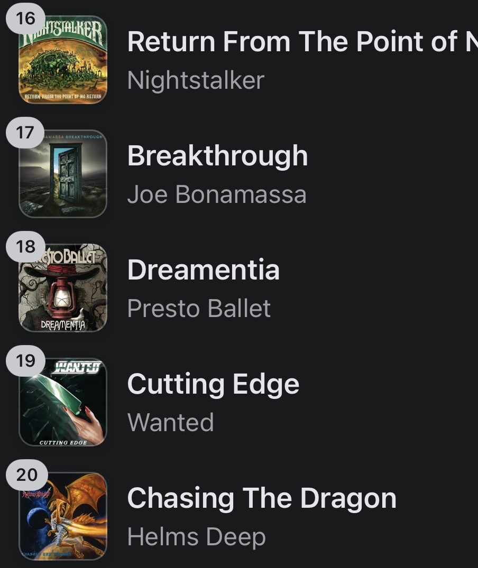Click the Presto Ballet artist name
Screen dimensions: 478x568
pos(199,309)
